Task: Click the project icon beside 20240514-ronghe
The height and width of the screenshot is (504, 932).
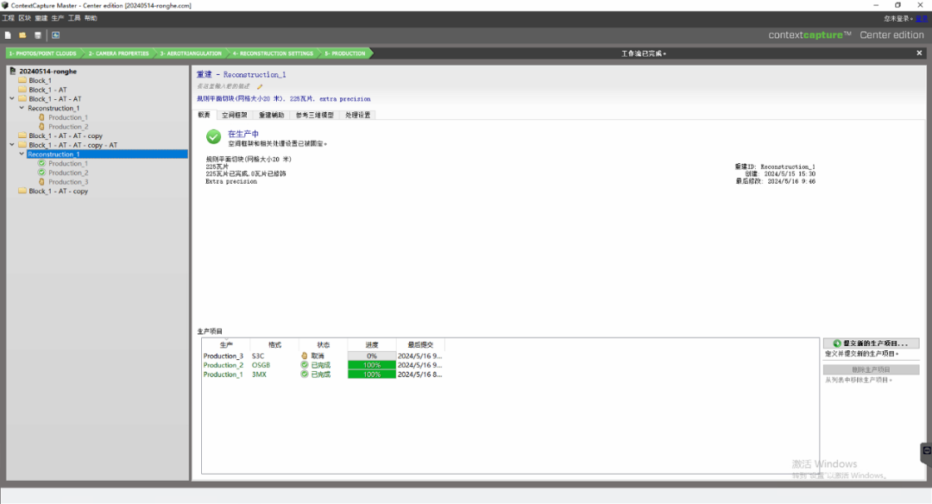Action: [x=12, y=71]
